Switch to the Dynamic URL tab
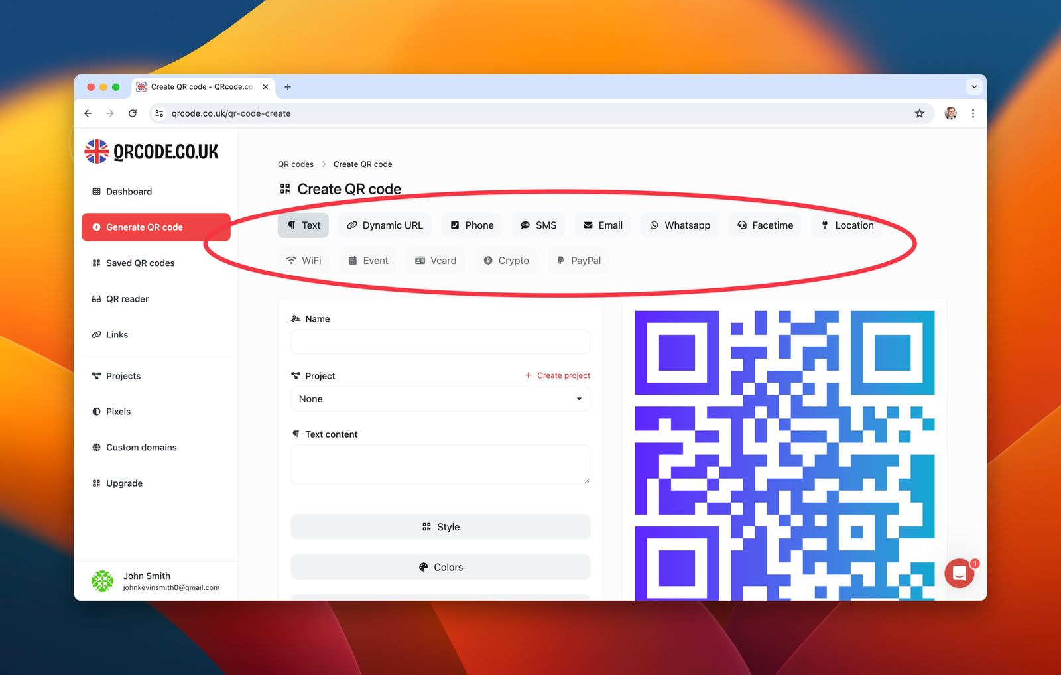This screenshot has height=675, width=1061. click(385, 225)
